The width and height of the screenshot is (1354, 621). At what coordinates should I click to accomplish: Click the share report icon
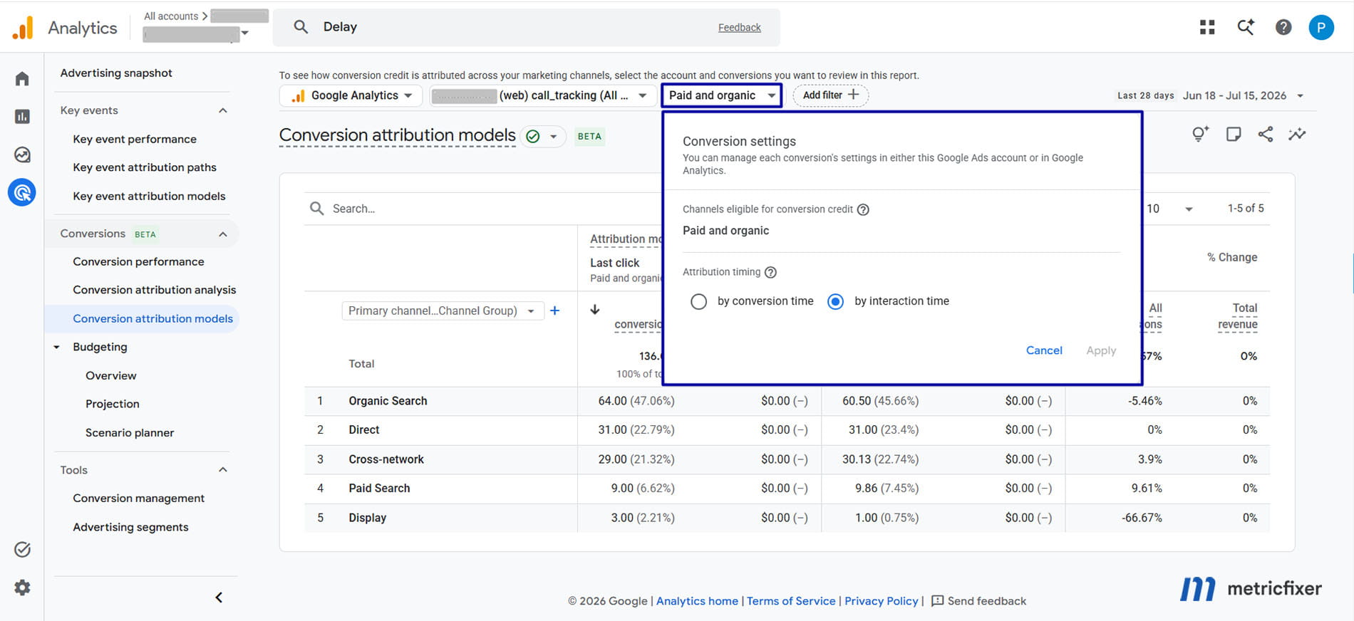coord(1266,134)
